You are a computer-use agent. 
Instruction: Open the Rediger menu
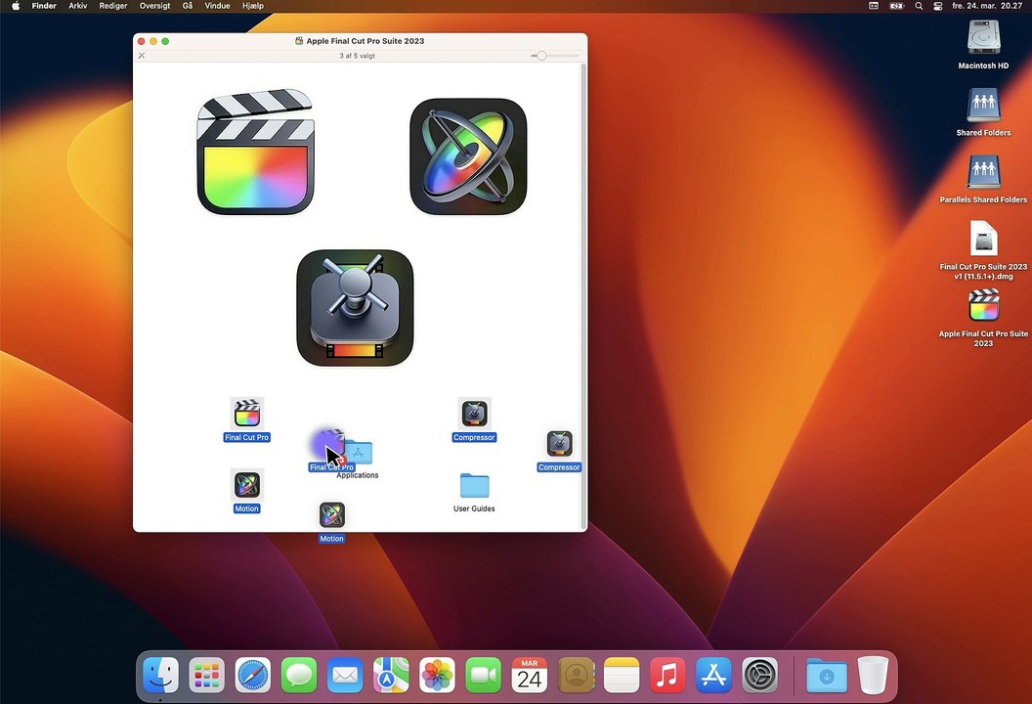(x=113, y=6)
